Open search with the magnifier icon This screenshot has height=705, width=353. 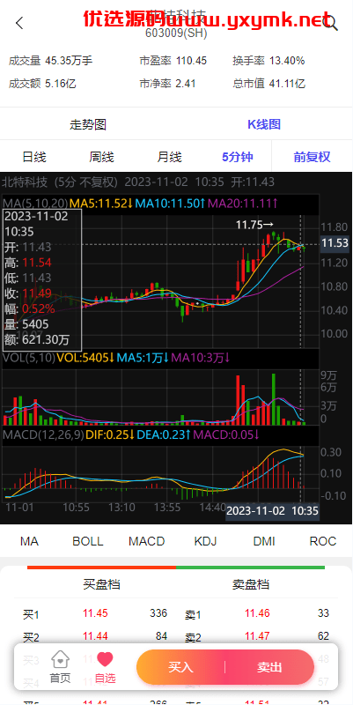tap(331, 23)
